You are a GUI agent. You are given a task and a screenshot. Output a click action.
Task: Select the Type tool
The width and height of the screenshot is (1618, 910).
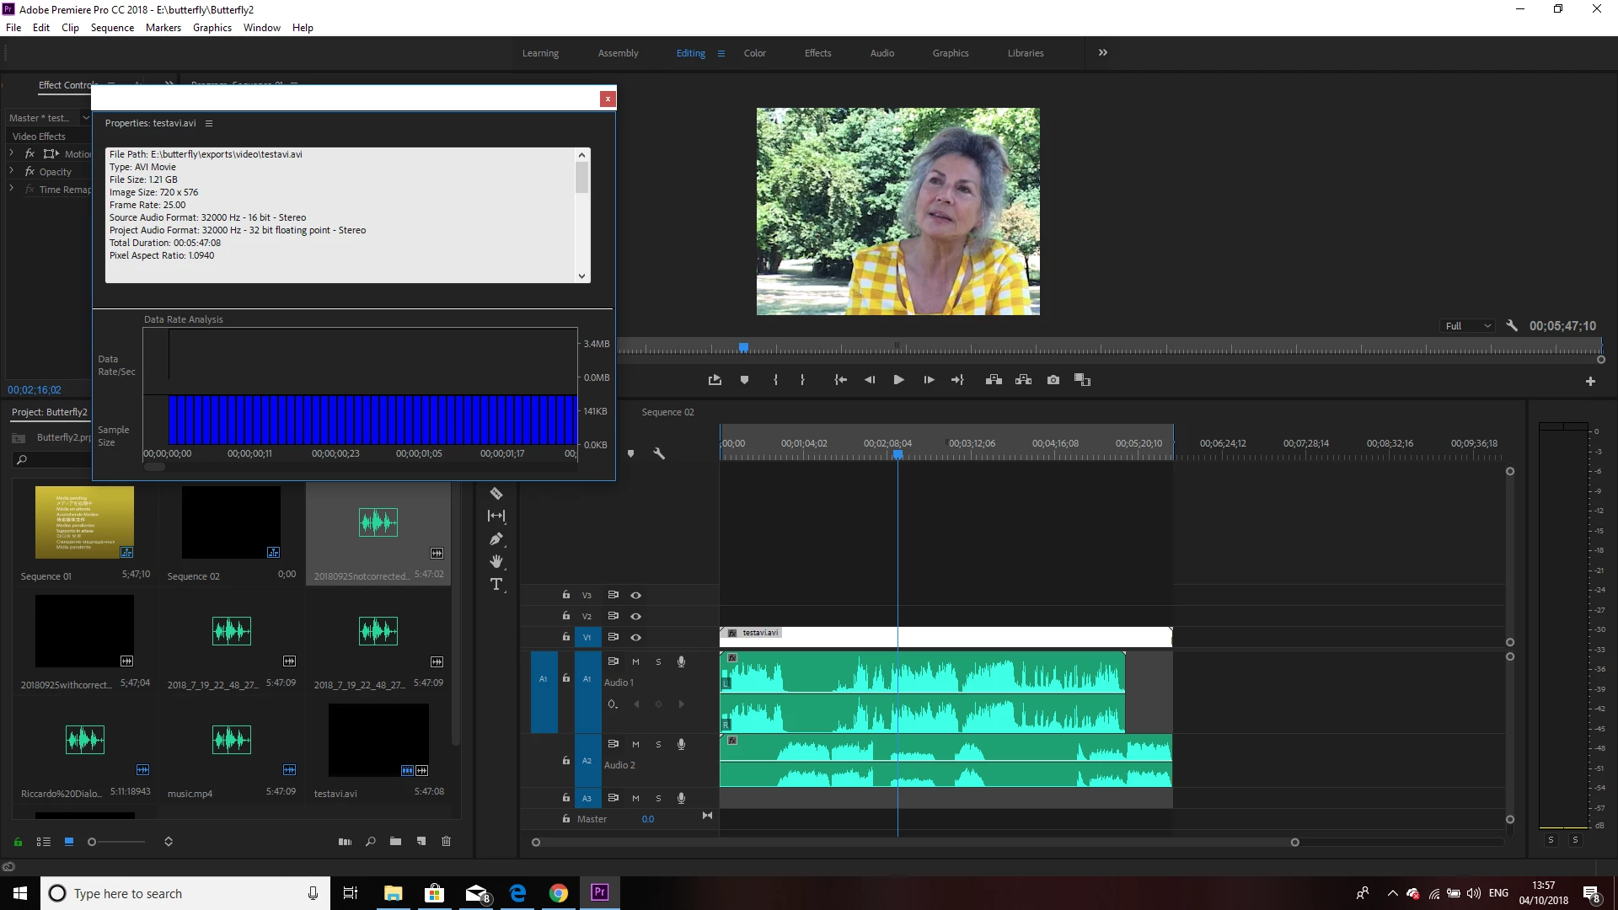click(496, 584)
